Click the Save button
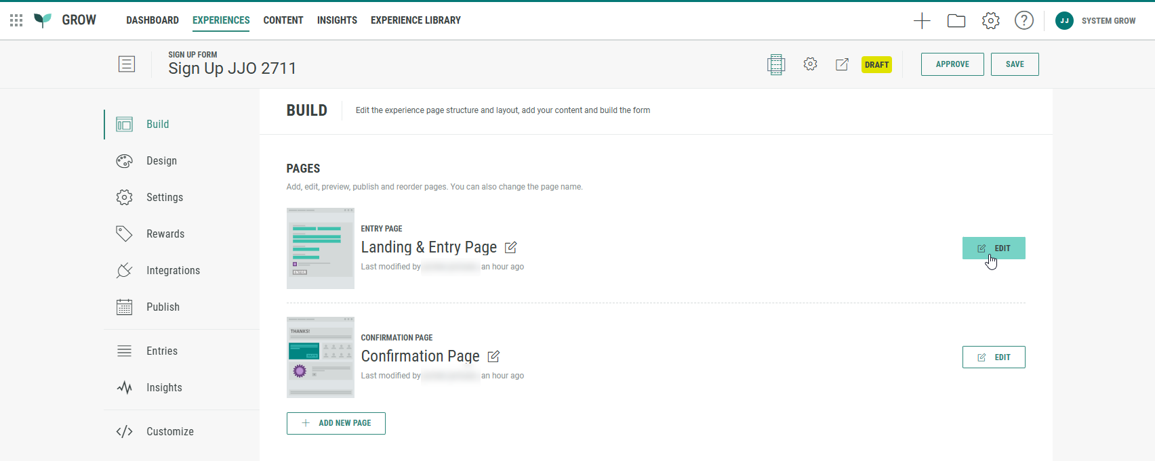 point(1014,64)
